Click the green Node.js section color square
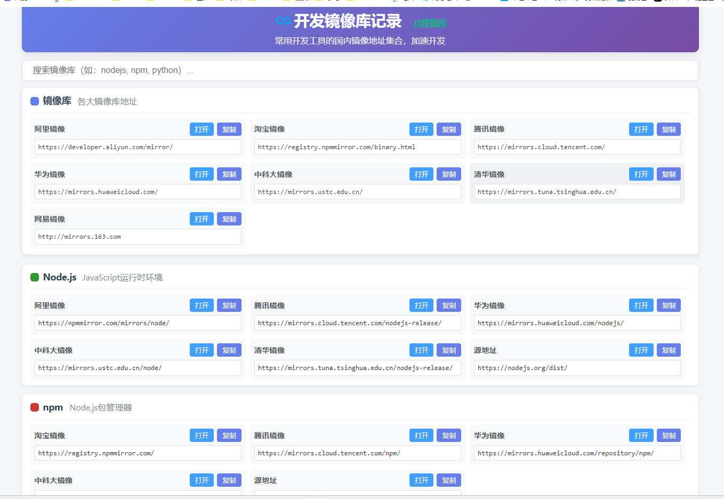This screenshot has height=499, width=724. (35, 277)
